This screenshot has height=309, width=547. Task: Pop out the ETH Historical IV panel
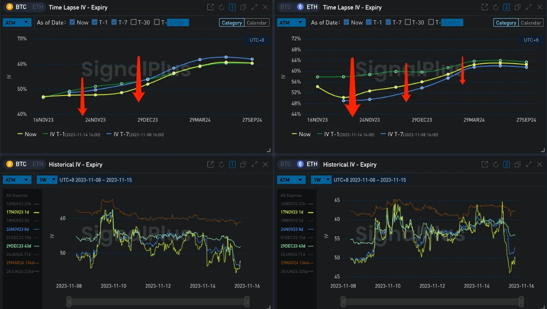point(484,164)
